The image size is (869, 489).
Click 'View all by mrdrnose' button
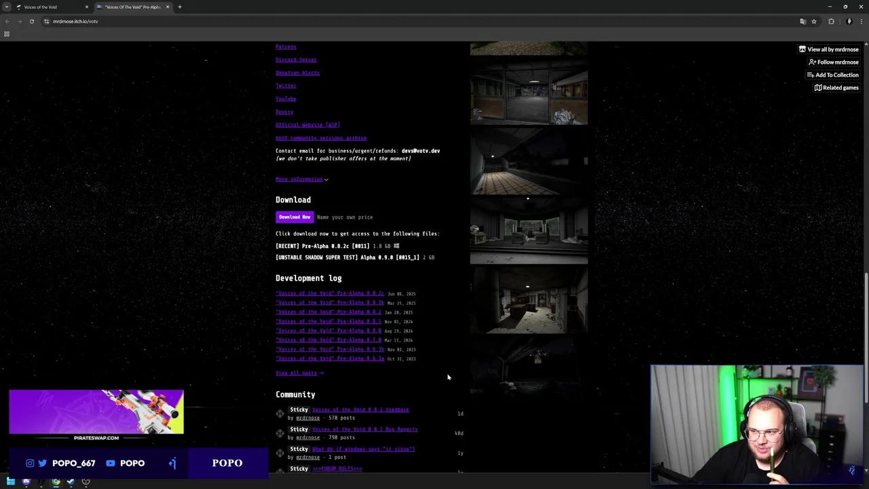point(828,50)
